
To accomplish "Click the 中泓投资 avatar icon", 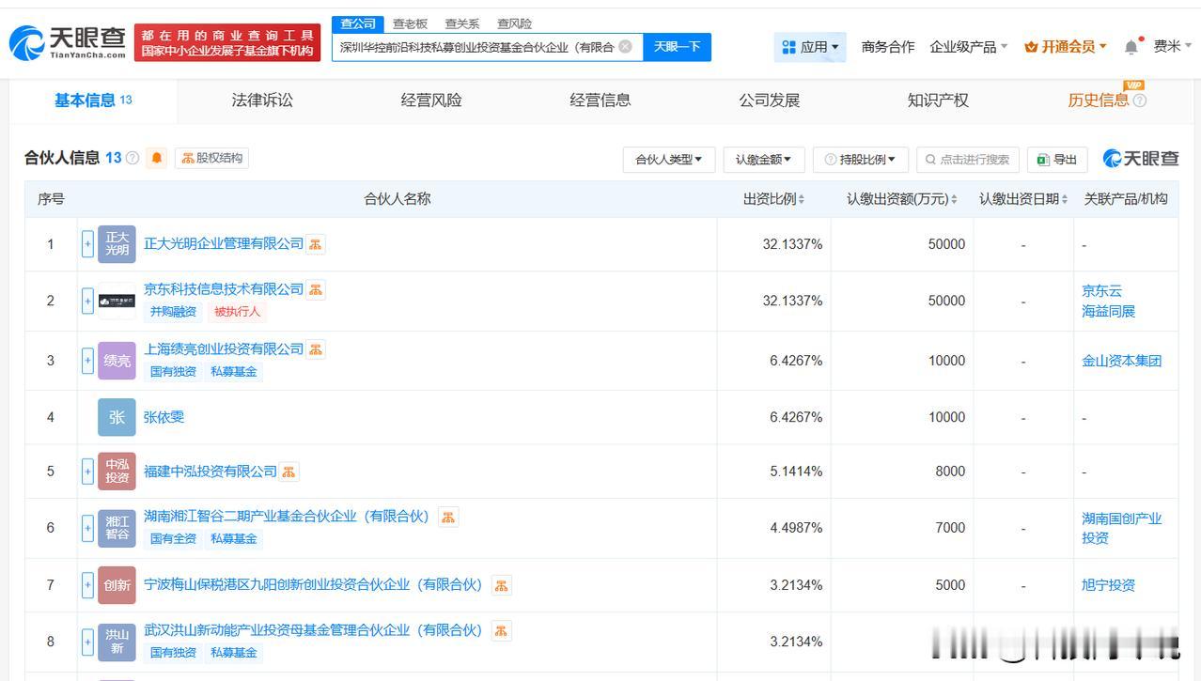I will [117, 472].
